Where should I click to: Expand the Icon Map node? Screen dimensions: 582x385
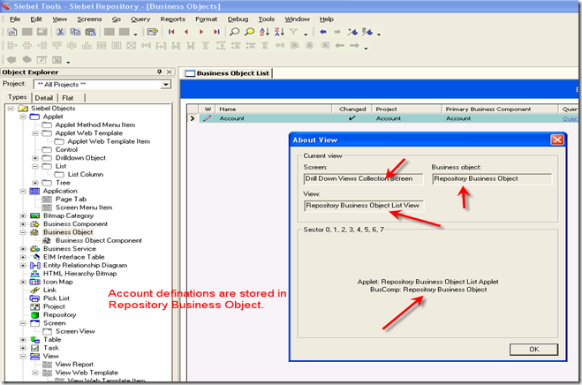[23, 282]
